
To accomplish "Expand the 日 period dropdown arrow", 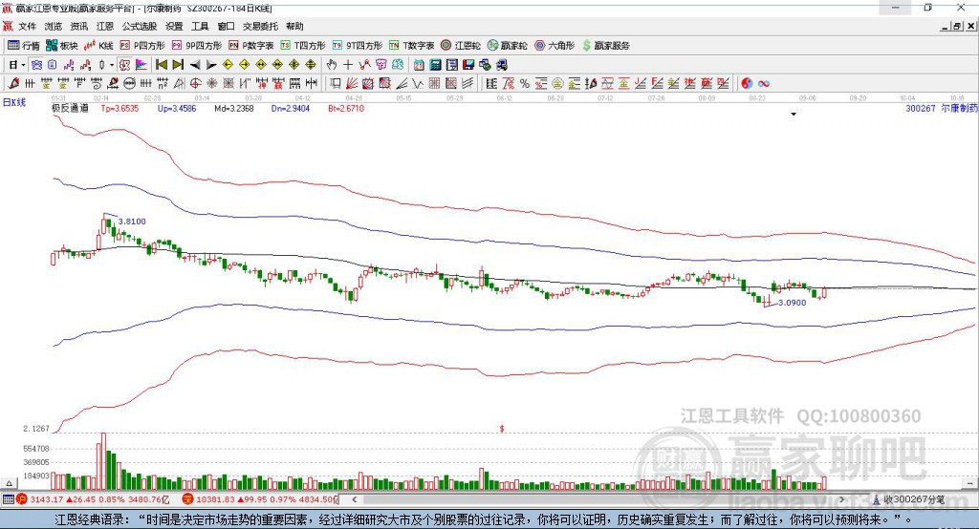I will [23, 65].
